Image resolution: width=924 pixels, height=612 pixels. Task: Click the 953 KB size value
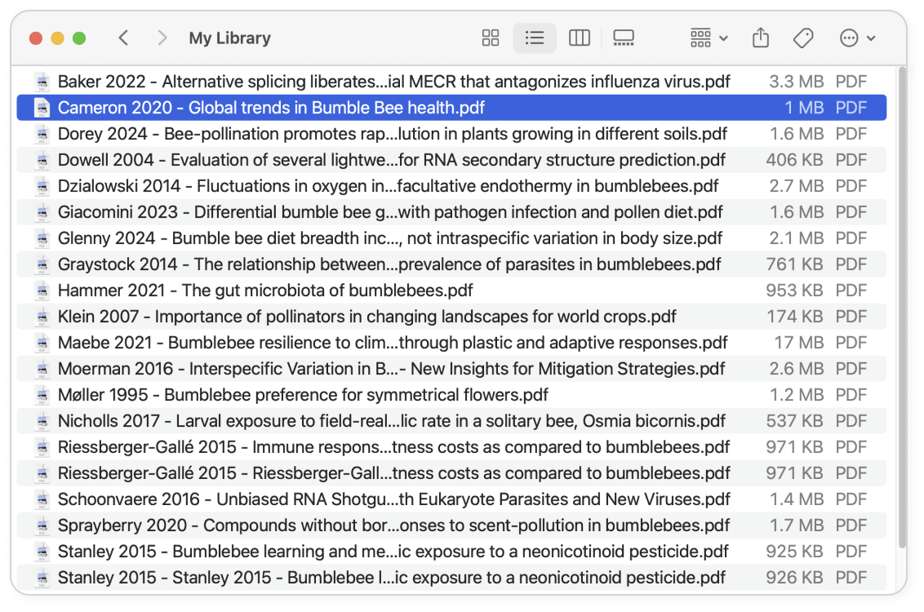pyautogui.click(x=794, y=290)
